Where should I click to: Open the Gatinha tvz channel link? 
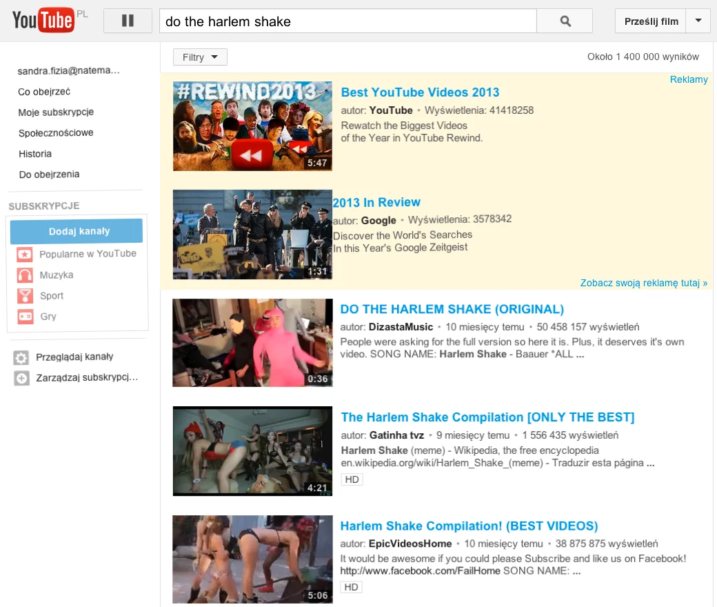tap(396, 435)
